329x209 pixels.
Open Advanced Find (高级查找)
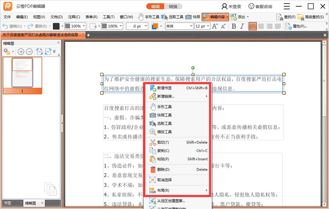tap(310, 17)
